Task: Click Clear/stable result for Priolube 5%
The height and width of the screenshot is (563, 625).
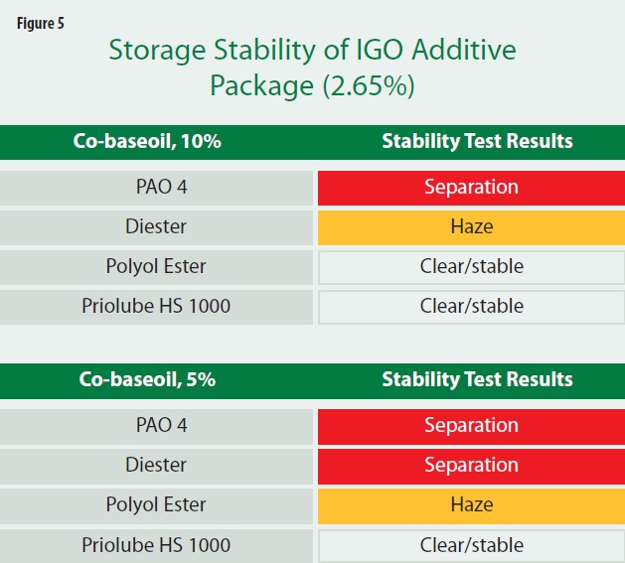Action: pos(471,546)
